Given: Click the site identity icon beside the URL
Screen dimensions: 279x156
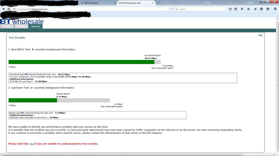Looking at the screenshot, I should 14,9.
